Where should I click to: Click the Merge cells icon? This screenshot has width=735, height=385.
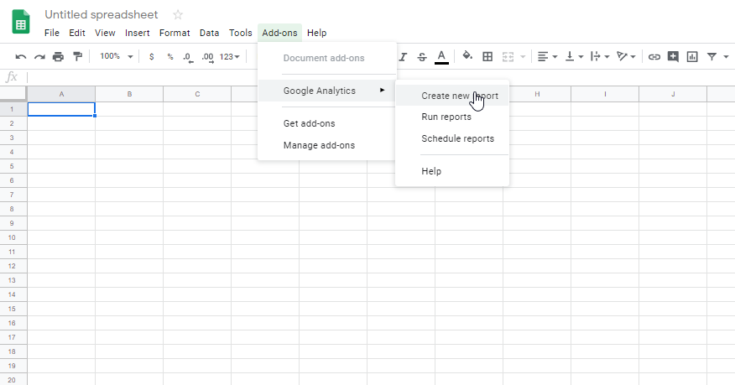(508, 57)
